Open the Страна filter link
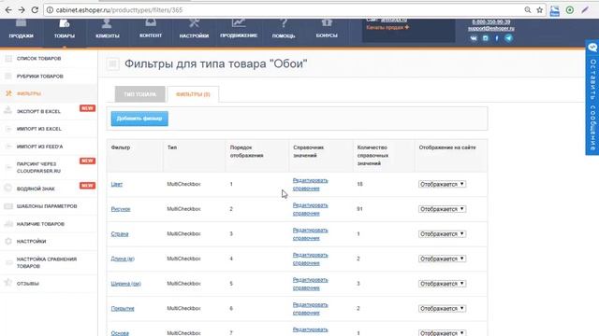Viewport: 599px width, 336px height. [120, 234]
